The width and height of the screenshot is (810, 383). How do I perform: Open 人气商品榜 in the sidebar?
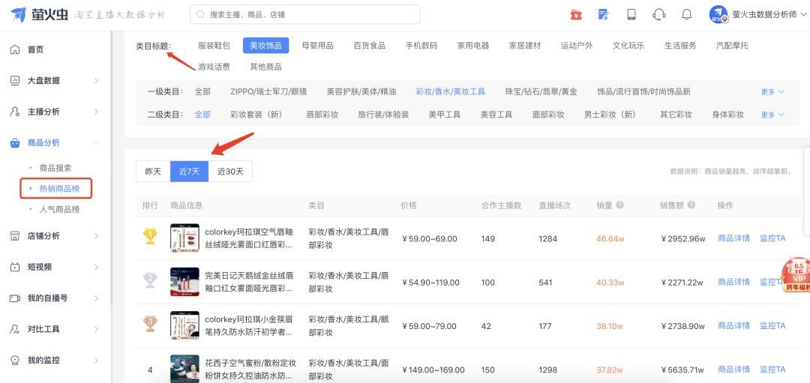[x=59, y=209]
